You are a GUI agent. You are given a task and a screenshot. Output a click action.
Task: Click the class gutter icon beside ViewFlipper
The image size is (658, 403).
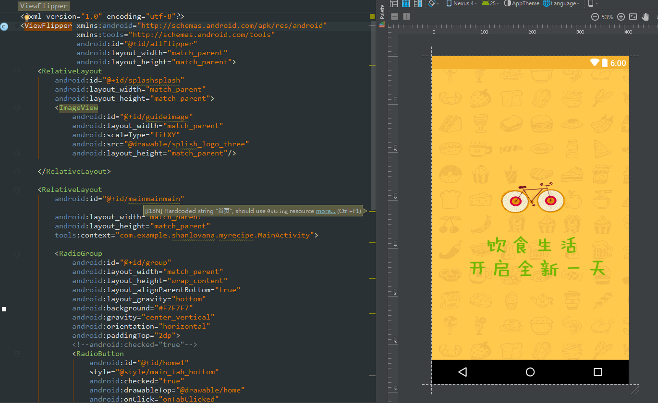click(4, 26)
